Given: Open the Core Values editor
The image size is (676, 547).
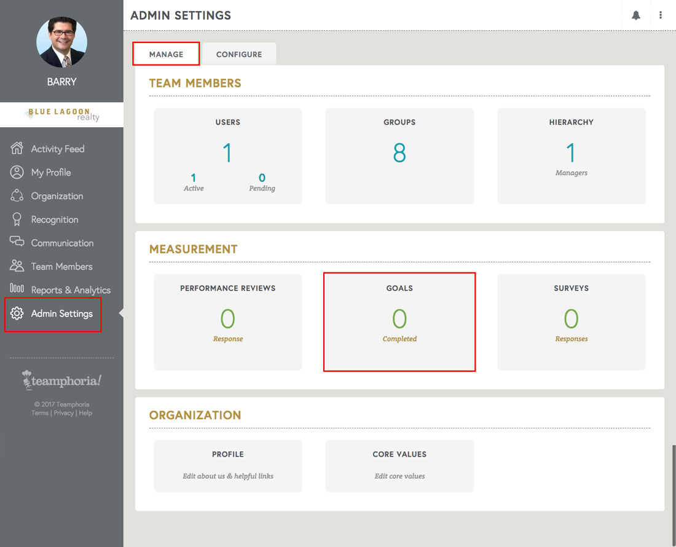Looking at the screenshot, I should click(399, 466).
